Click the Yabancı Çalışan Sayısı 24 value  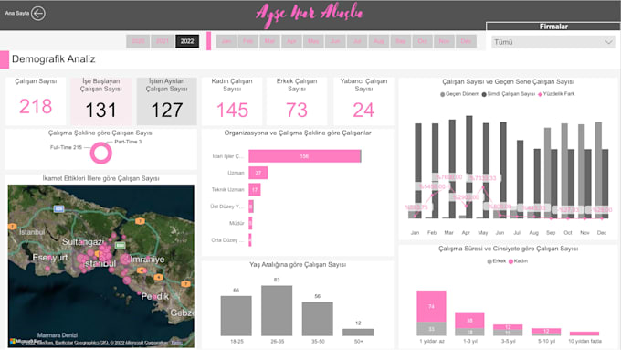click(363, 111)
